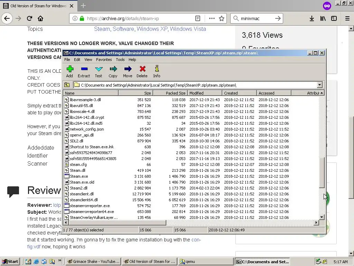Bookmark this page with the star icon

[x=222, y=19]
